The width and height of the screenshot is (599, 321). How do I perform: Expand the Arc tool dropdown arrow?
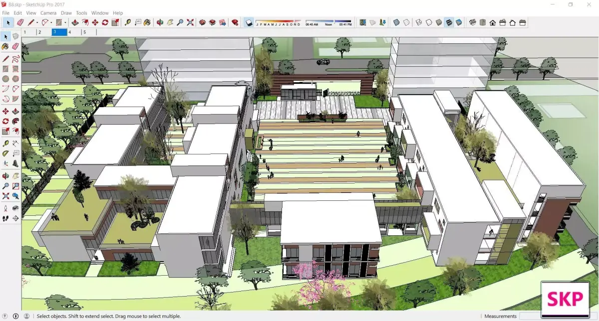click(x=51, y=22)
